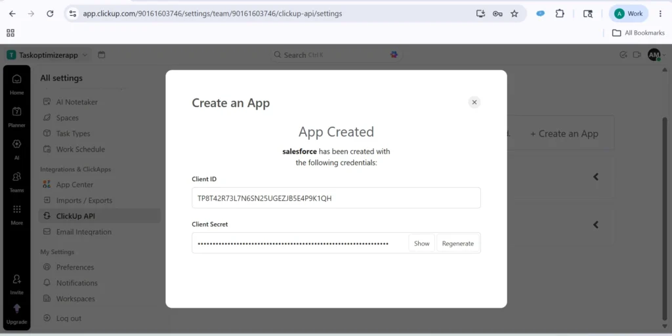Open the tab search media icon
Image resolution: width=672 pixels, height=336 pixels.
click(x=587, y=14)
